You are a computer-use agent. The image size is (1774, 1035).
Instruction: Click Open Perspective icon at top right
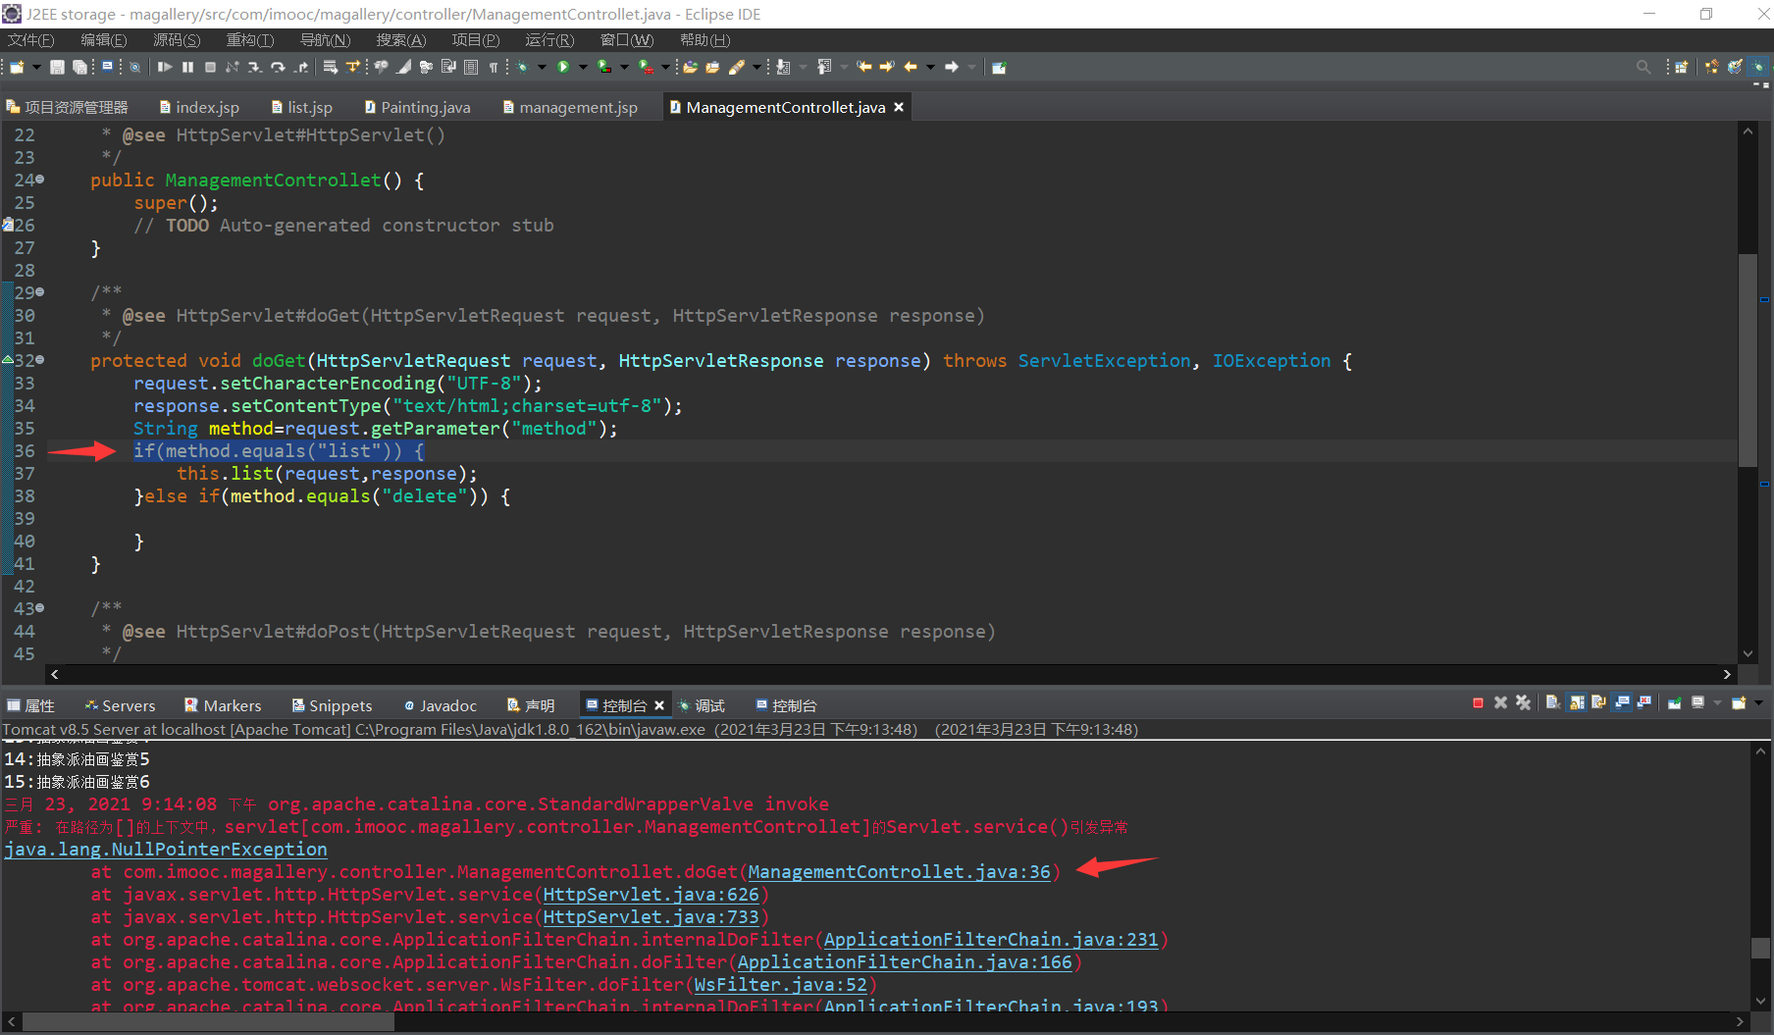tap(1681, 67)
